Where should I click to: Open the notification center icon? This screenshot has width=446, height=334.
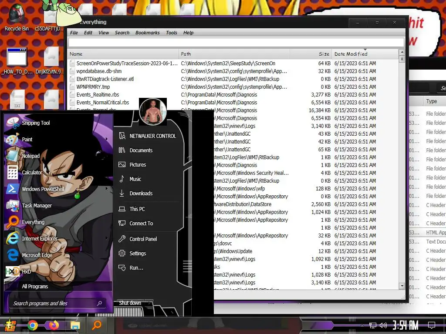pos(432,325)
